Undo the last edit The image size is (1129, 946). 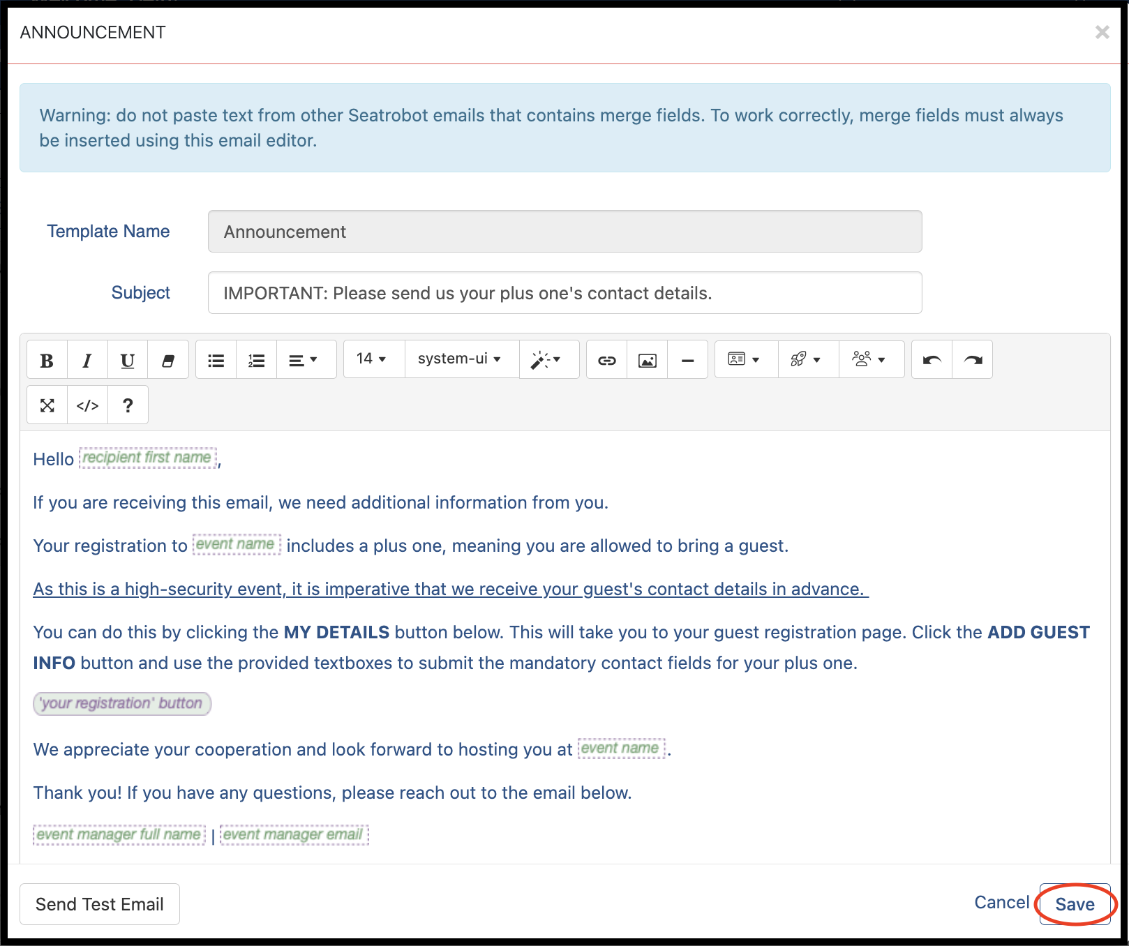932,360
